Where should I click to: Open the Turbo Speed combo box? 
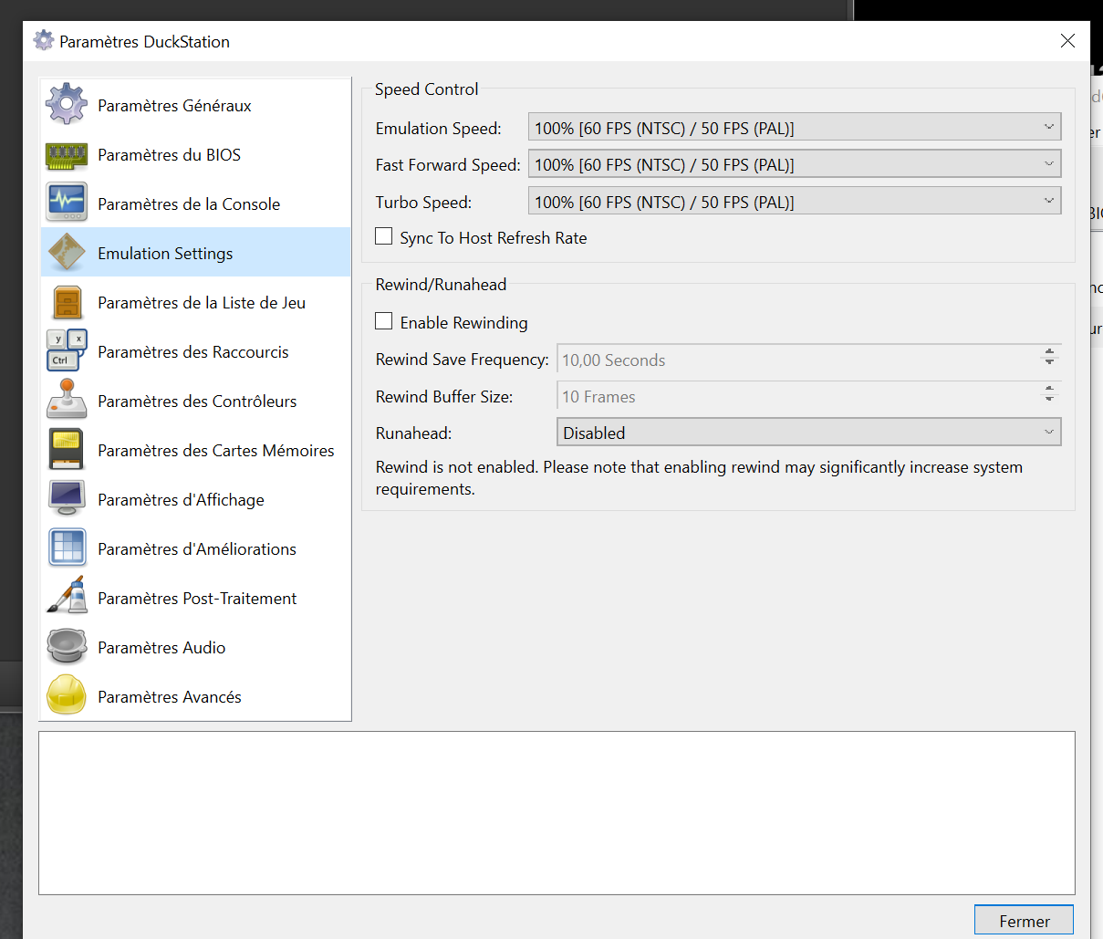(795, 202)
